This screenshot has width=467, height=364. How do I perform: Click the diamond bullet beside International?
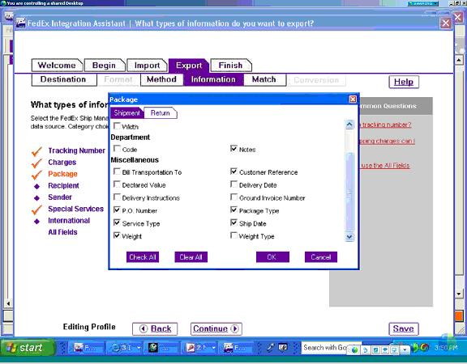click(x=37, y=222)
